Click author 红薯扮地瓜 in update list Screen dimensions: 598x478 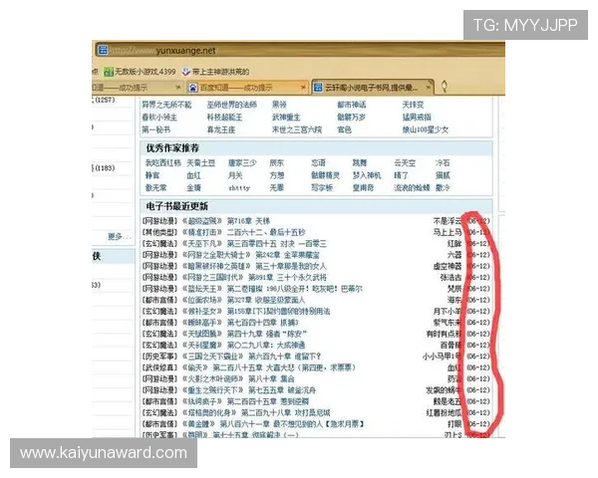[x=444, y=413]
